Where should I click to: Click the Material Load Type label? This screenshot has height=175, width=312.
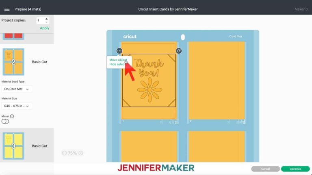13,81
